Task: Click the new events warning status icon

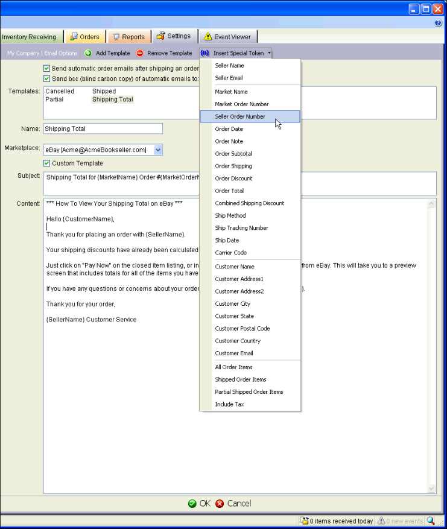Action: pos(381,521)
